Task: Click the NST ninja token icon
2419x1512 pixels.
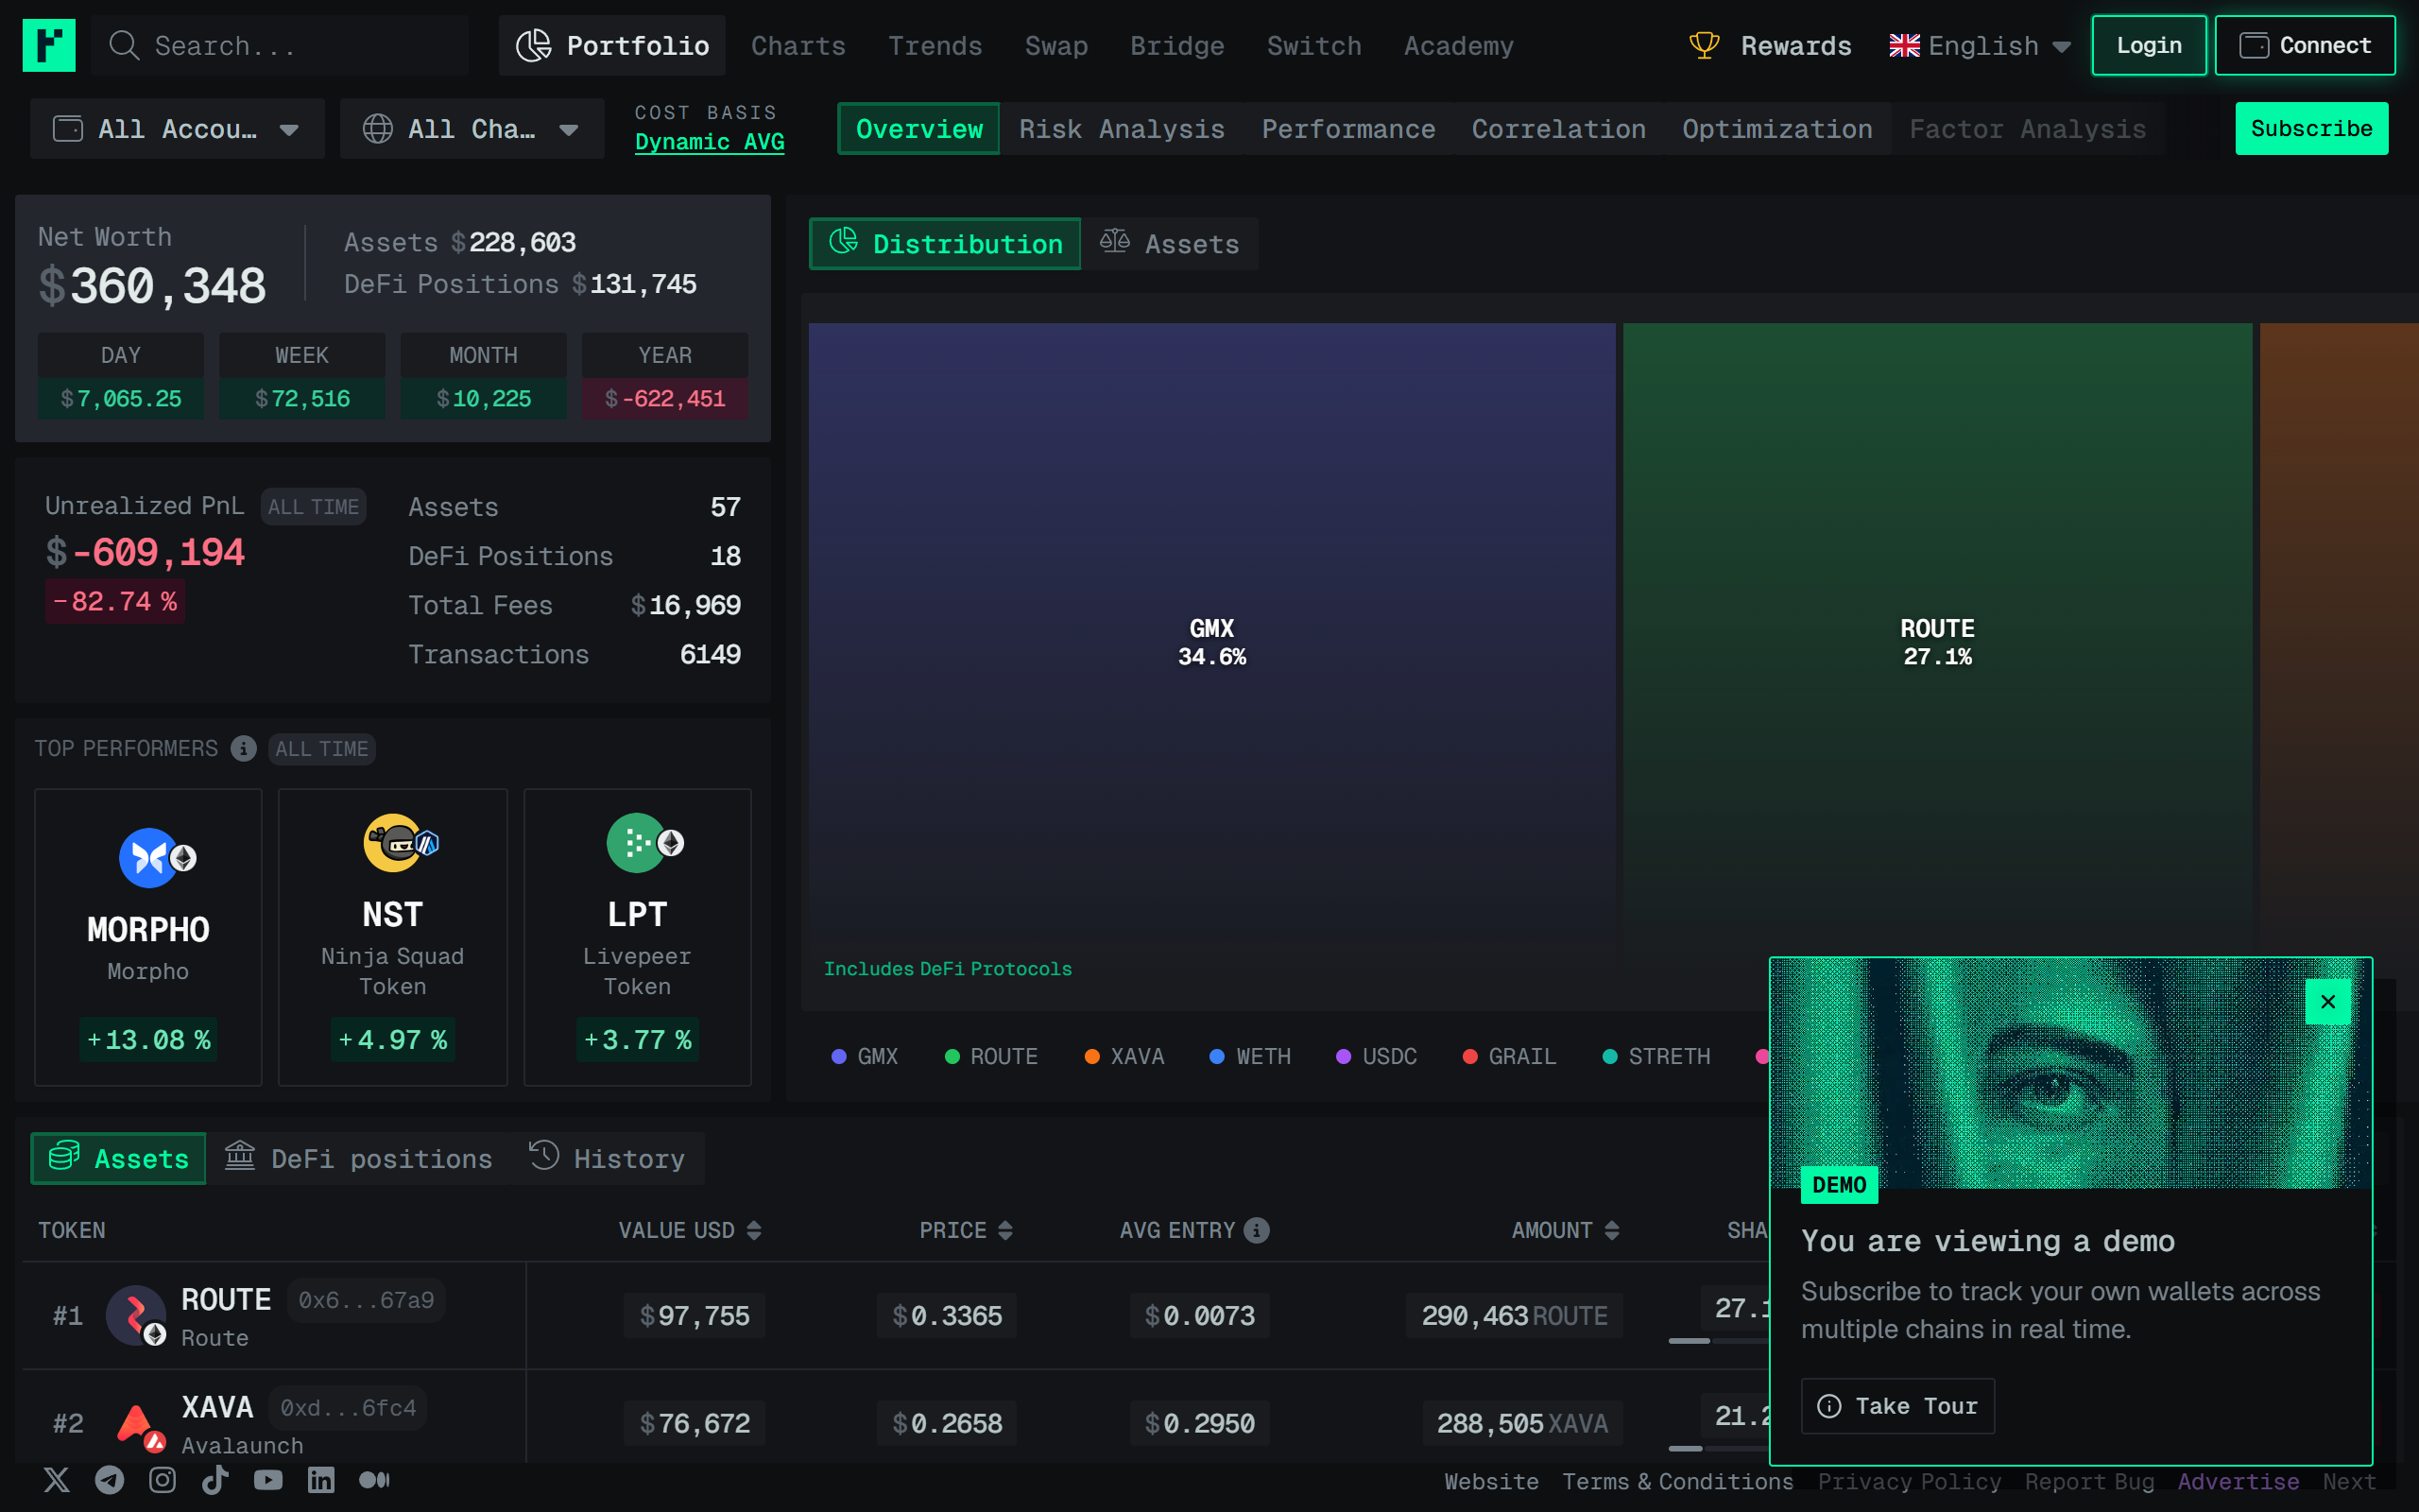Action: tap(393, 843)
